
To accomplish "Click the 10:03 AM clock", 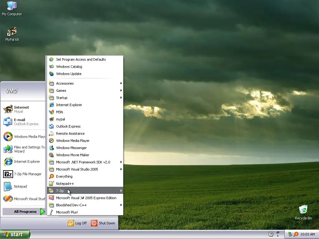I will click(x=307, y=234).
